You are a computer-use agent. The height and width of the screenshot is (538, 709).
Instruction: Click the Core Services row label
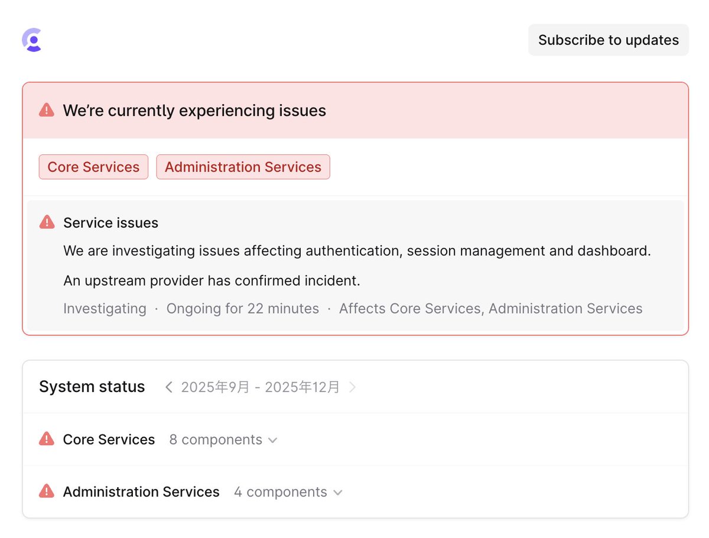pyautogui.click(x=109, y=440)
